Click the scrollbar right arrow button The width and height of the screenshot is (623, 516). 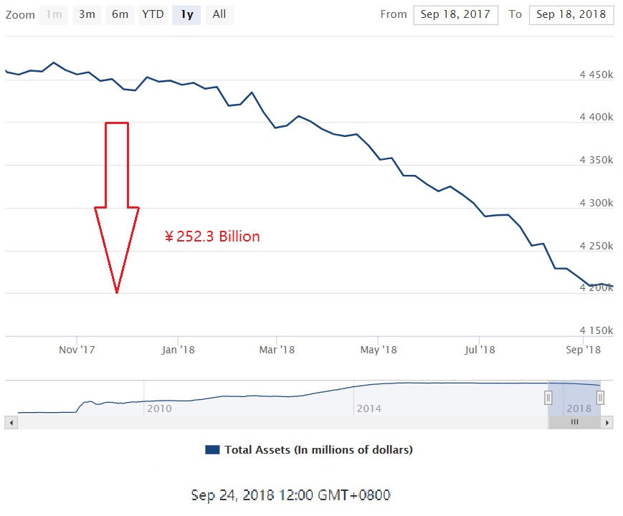(608, 423)
